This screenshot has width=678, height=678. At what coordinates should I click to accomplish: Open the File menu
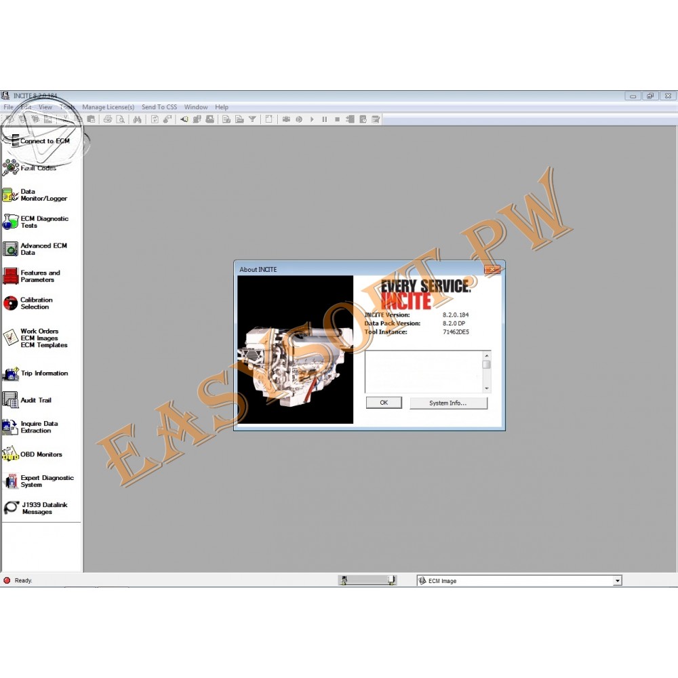pyautogui.click(x=8, y=107)
